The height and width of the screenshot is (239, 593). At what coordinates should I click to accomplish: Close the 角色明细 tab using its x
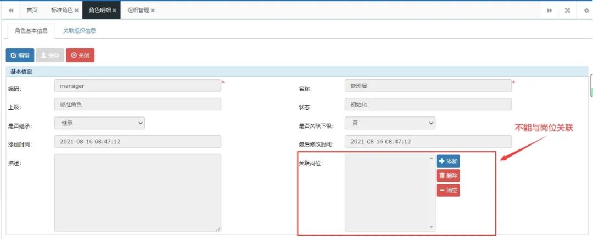(114, 10)
